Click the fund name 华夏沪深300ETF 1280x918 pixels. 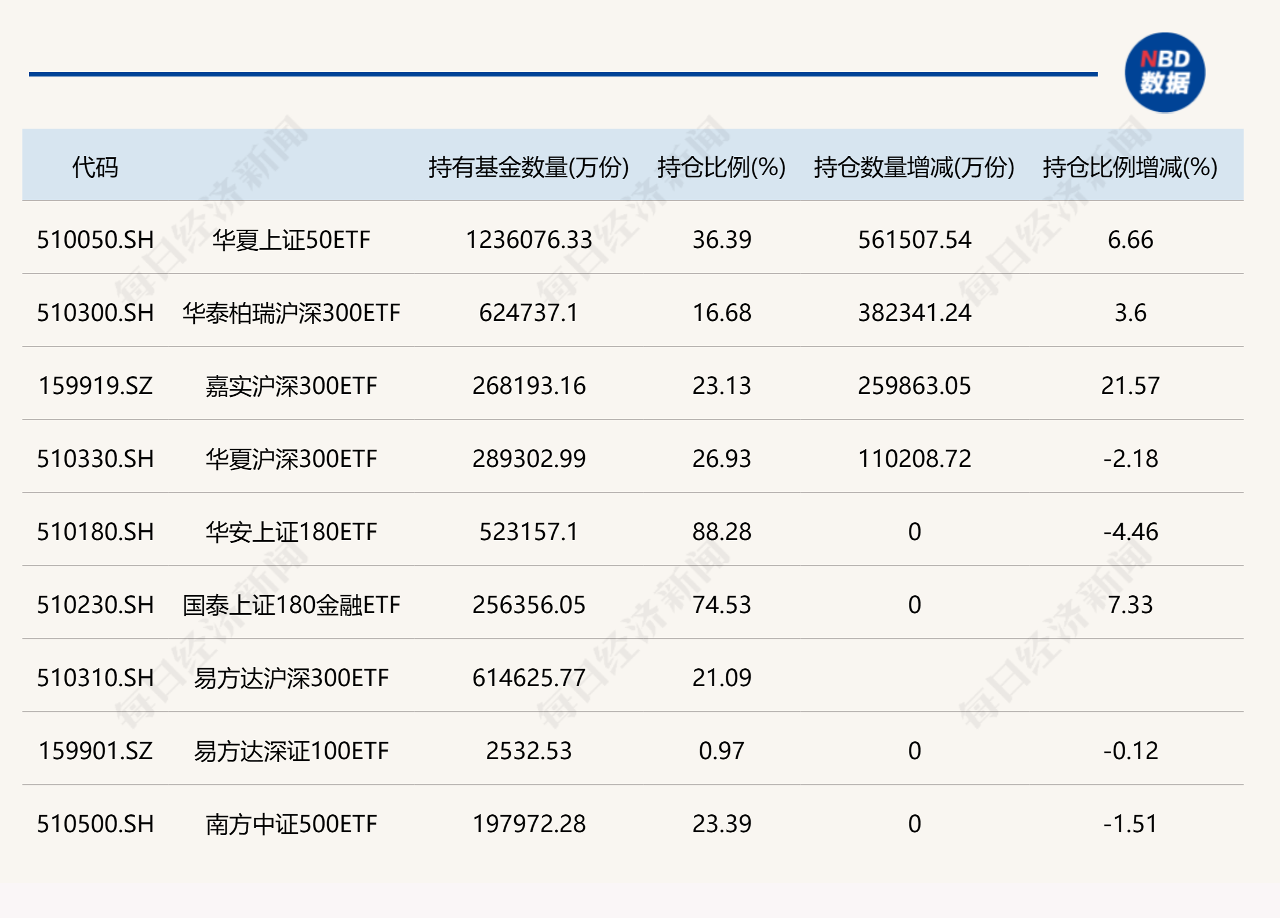pos(291,458)
